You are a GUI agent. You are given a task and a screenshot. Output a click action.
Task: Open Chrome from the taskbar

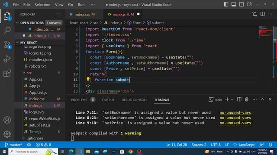click(x=131, y=152)
